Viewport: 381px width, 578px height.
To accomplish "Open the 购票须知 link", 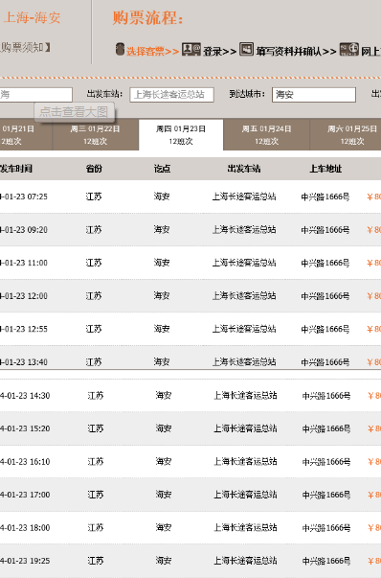I will pos(25,47).
